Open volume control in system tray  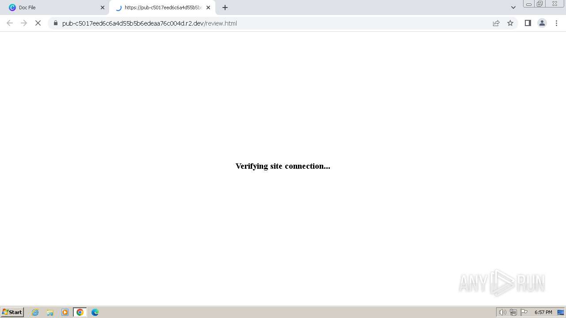503,312
